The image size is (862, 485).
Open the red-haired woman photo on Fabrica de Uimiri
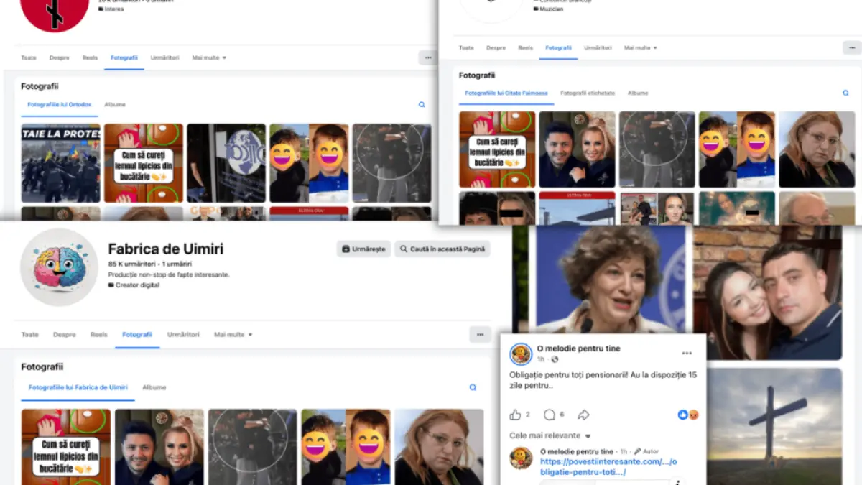pos(439,447)
